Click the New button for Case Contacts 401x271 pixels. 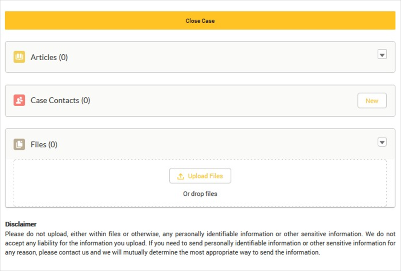pyautogui.click(x=372, y=100)
